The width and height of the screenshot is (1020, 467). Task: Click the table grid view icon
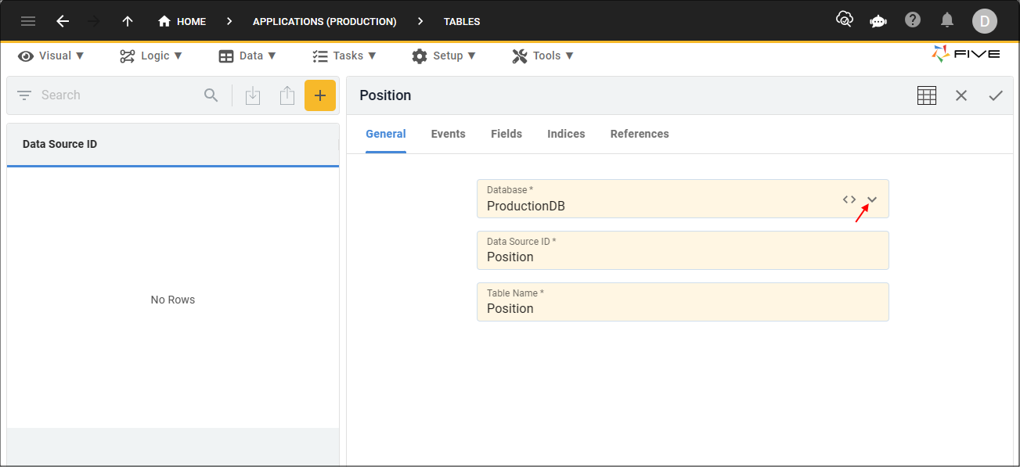(x=927, y=95)
